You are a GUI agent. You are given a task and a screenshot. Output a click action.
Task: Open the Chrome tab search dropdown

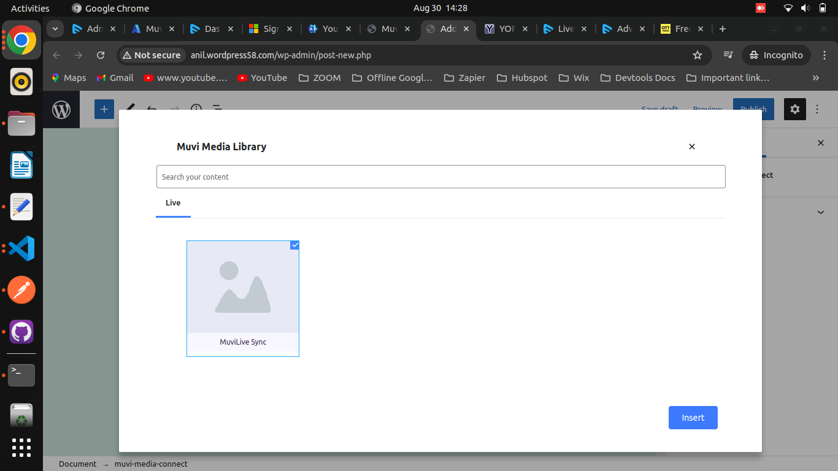coord(56,29)
